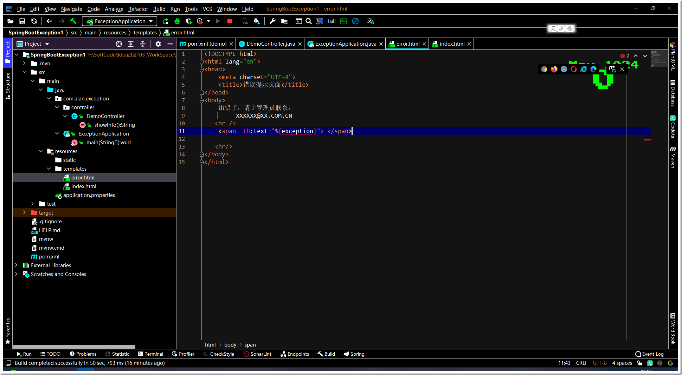Open the VCS menu
The image size is (682, 375).
pos(207,9)
